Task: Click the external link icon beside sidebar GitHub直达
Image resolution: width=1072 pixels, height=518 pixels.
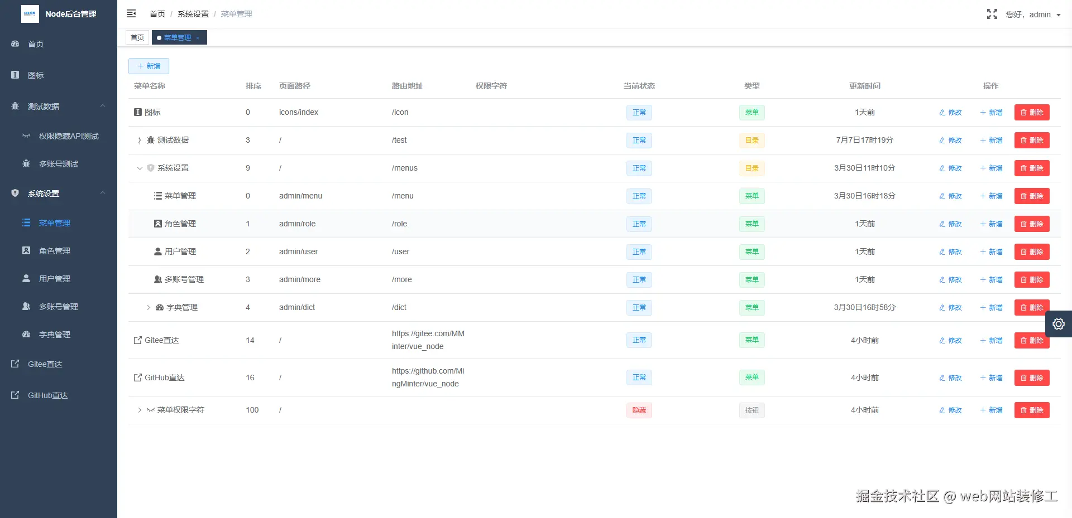Action: point(15,395)
